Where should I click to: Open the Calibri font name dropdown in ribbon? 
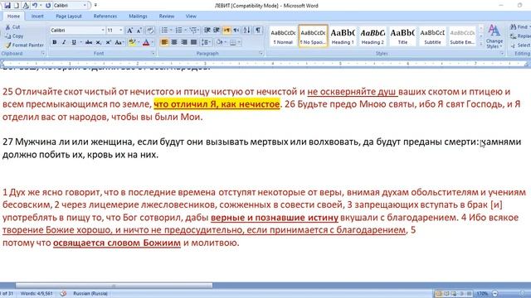pos(103,31)
